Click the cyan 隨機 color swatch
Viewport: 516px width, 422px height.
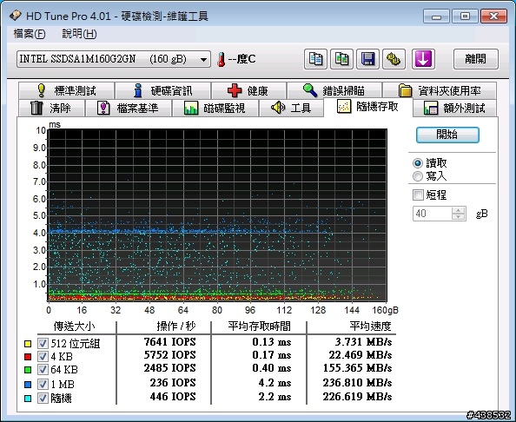pyautogui.click(x=28, y=399)
